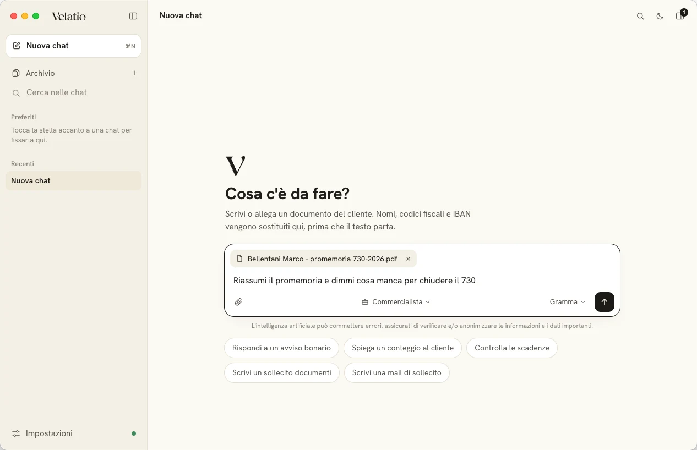
Task: Start a Nuova chat from sidebar
Action: [x=73, y=46]
